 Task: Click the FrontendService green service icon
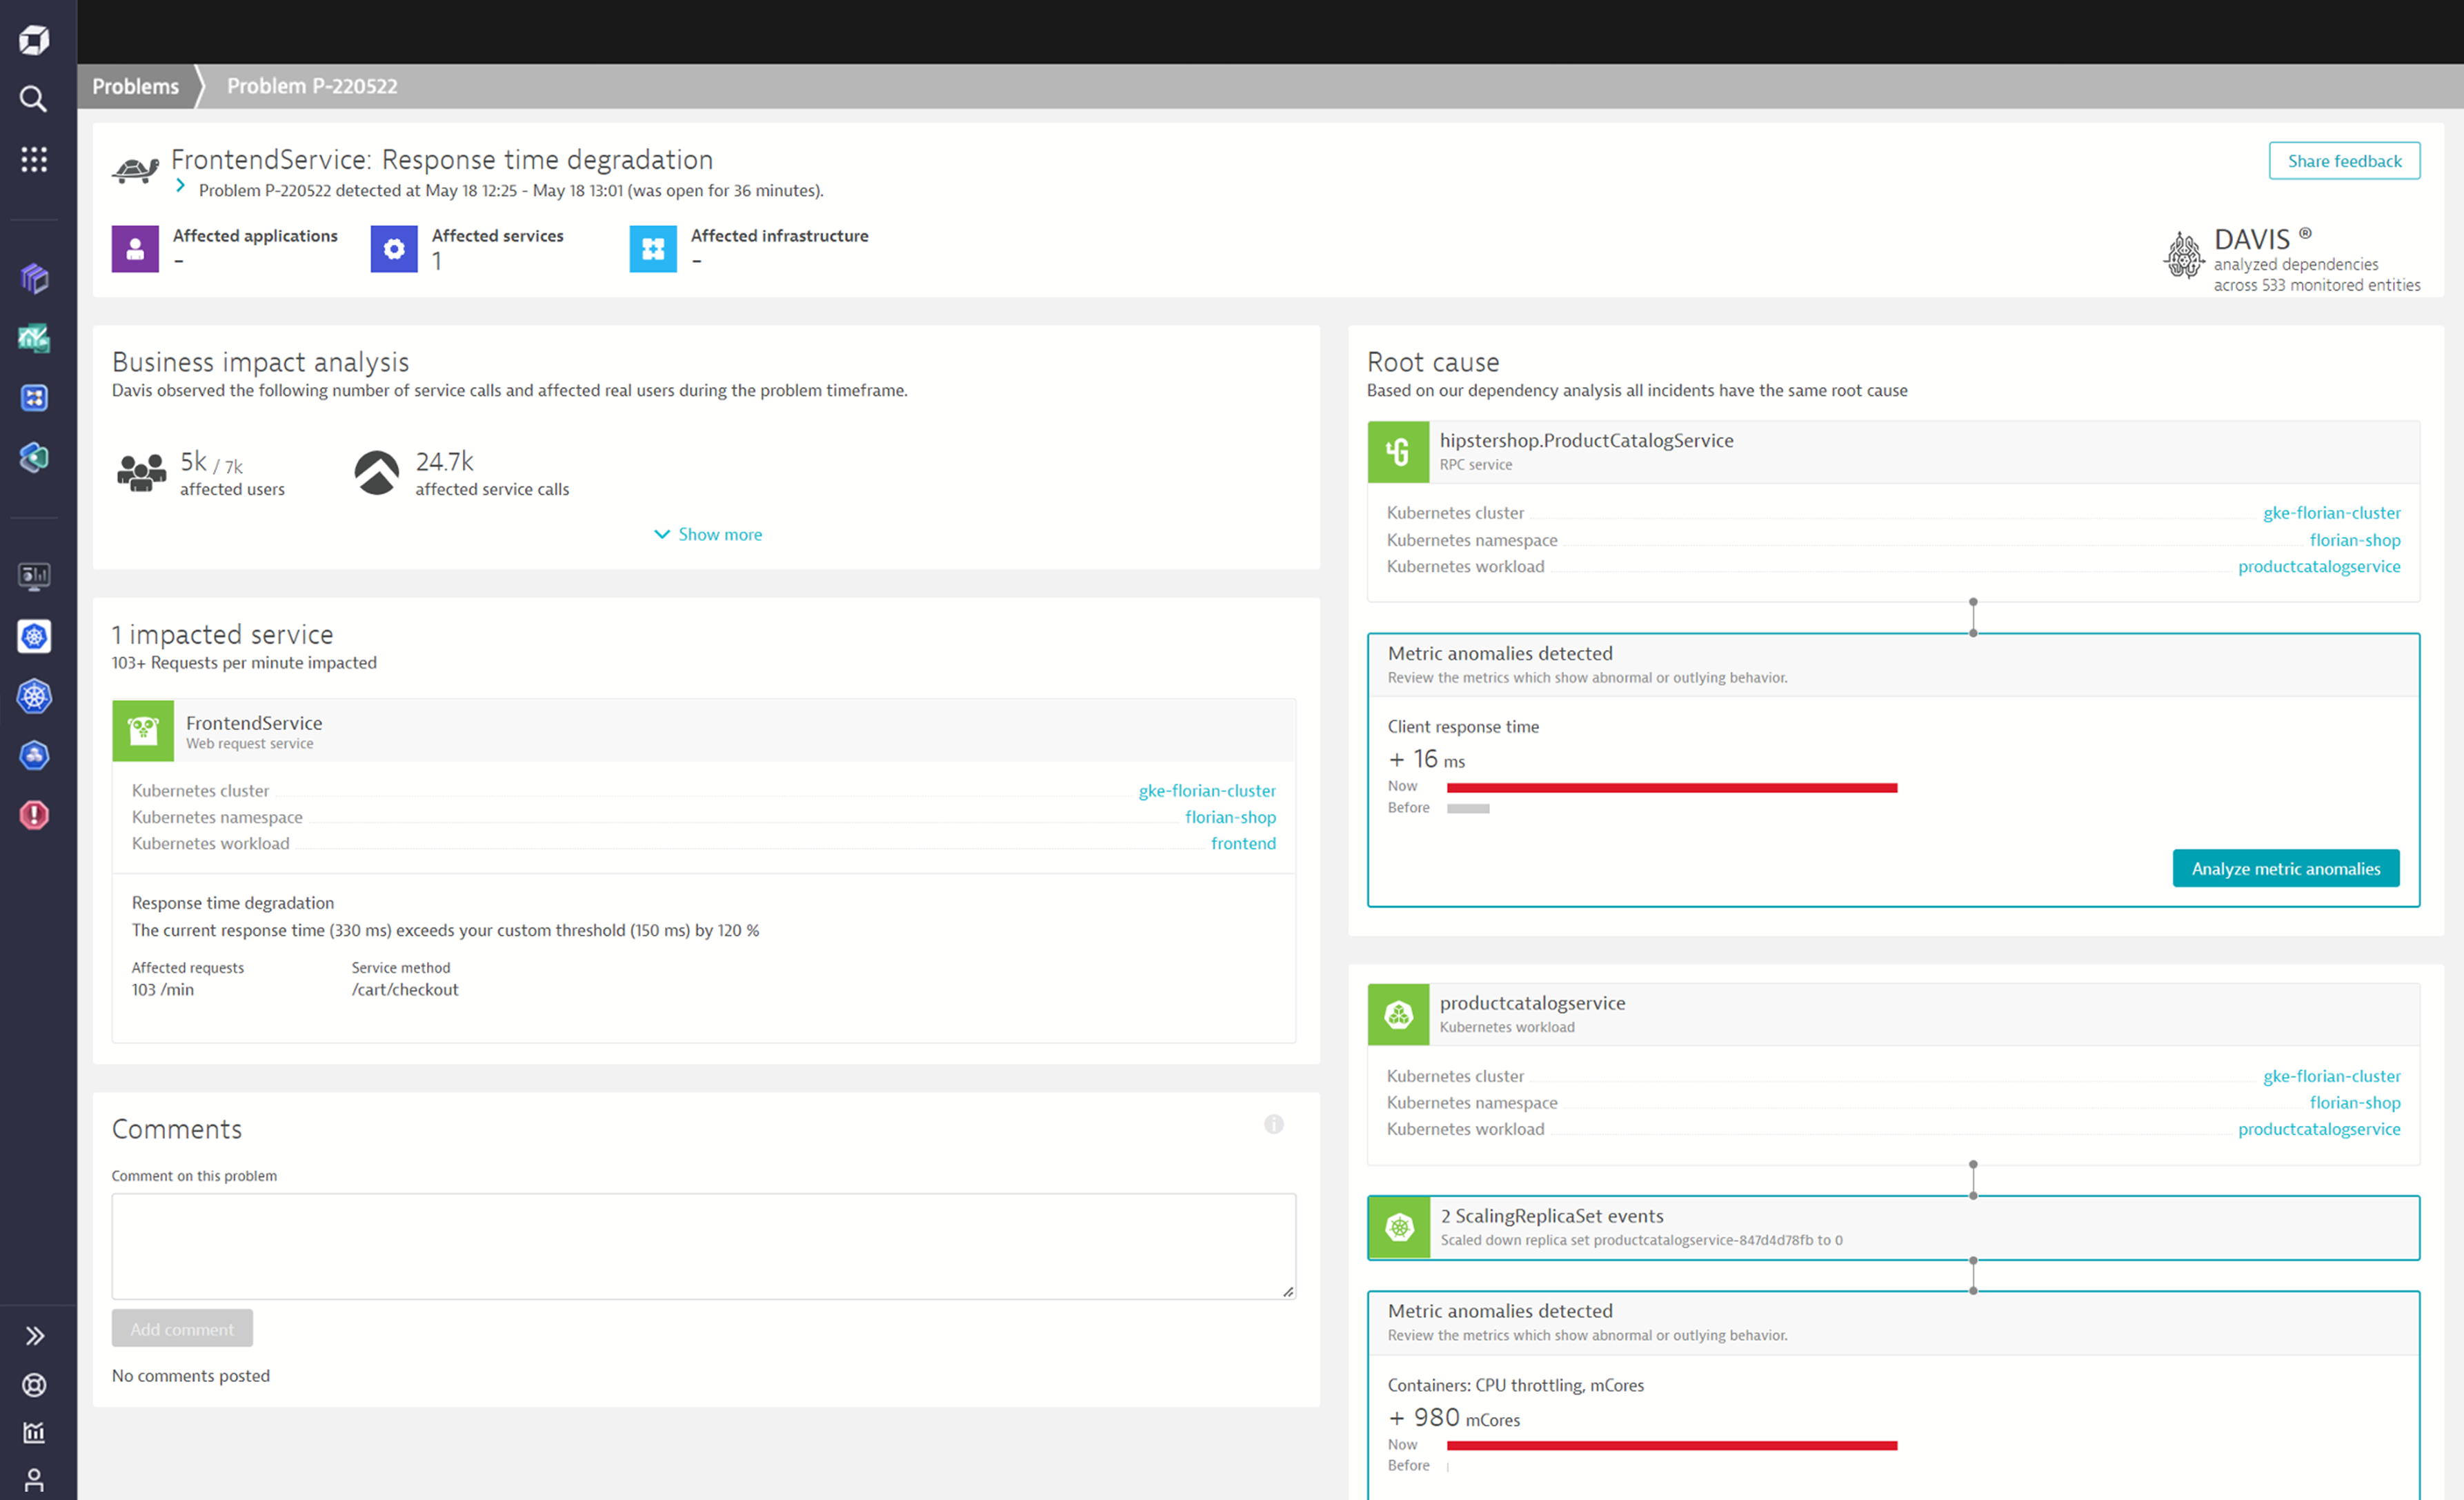pos(143,731)
